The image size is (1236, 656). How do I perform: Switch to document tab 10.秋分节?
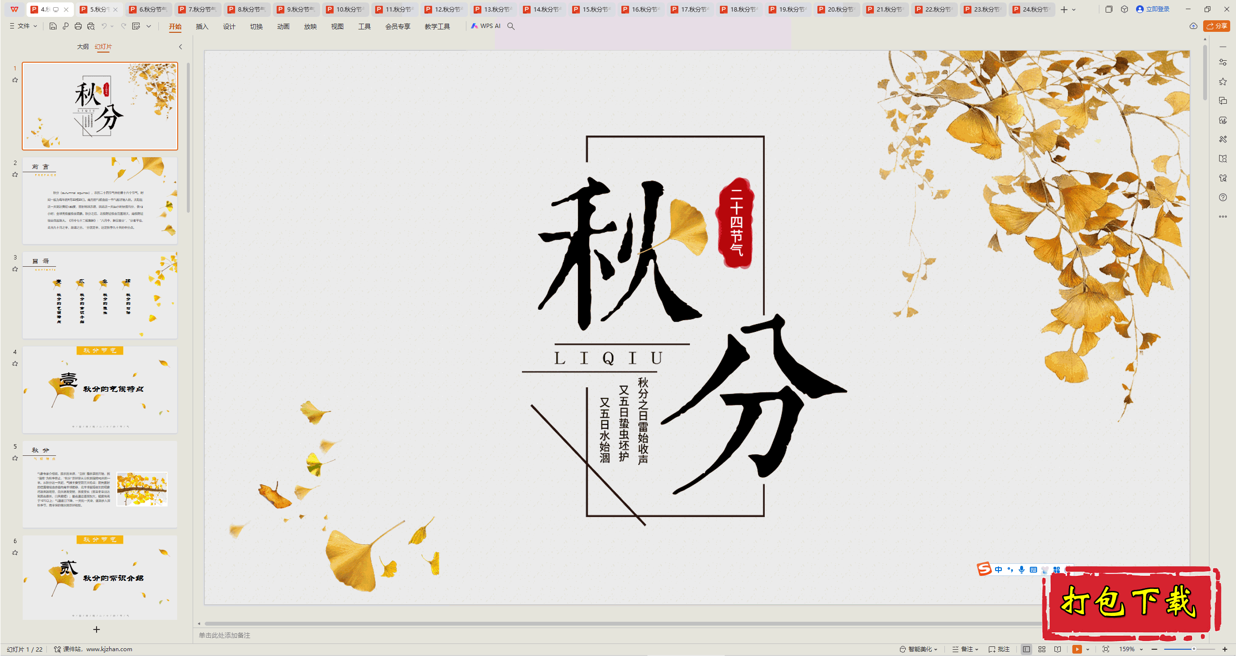tap(346, 9)
